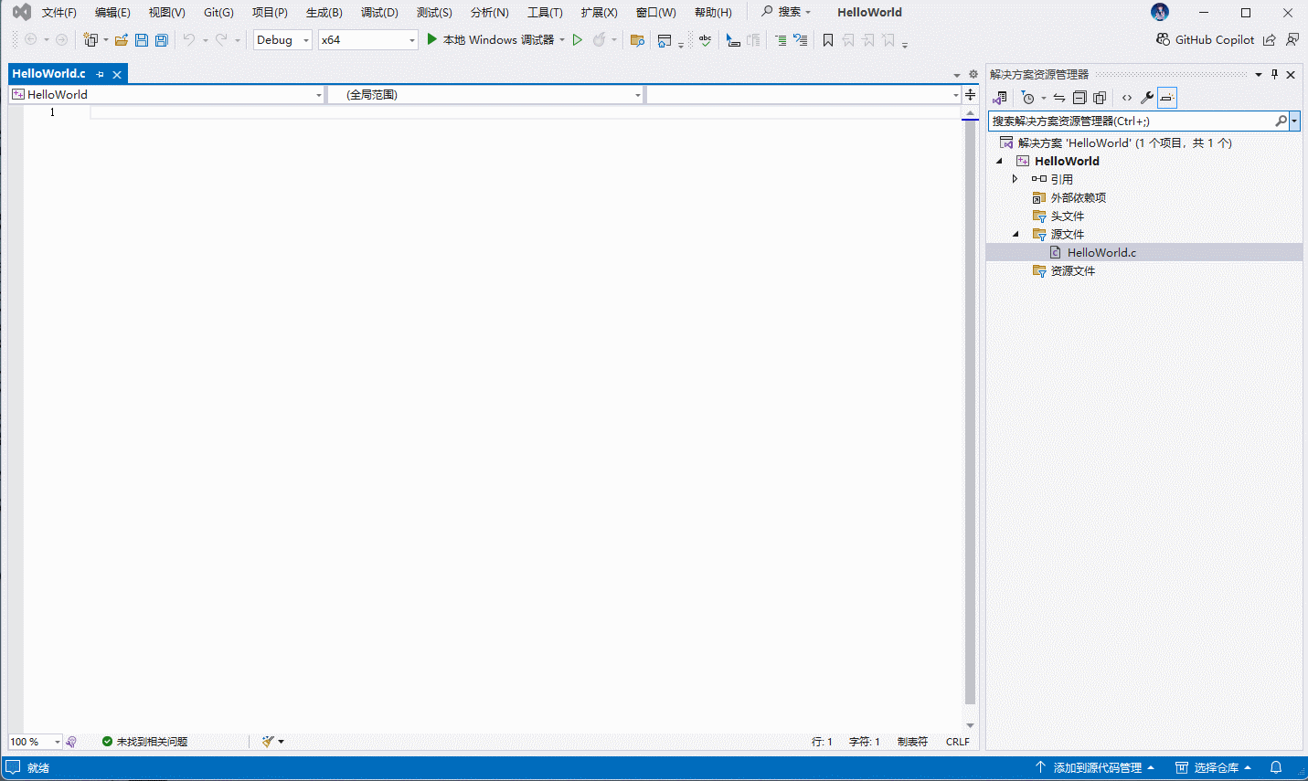Screen dimensions: 1308x781
Task: Toggle pin on Solution Explorer panel
Action: click(x=1274, y=75)
